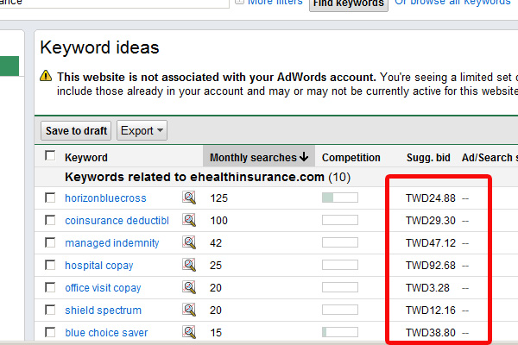Open magnifier icon for office visit copay
Screen dimensions: 518x345
(189, 287)
